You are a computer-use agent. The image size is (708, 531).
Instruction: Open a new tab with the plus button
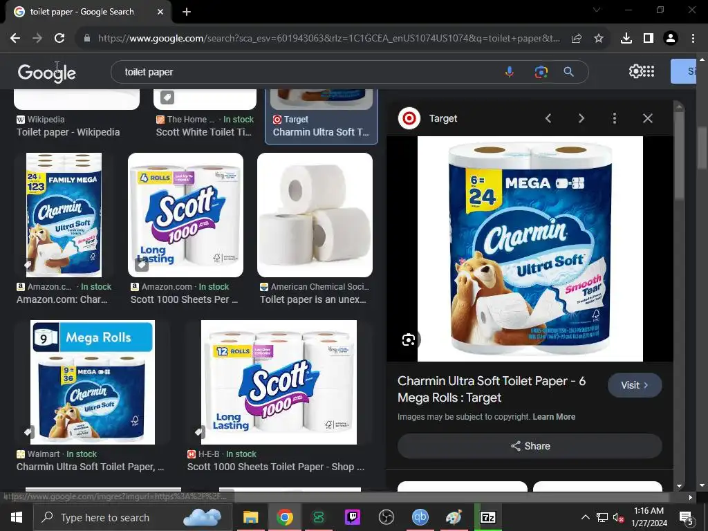pos(187,12)
